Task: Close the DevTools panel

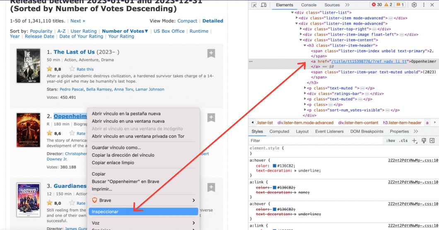Action: coord(432,5)
